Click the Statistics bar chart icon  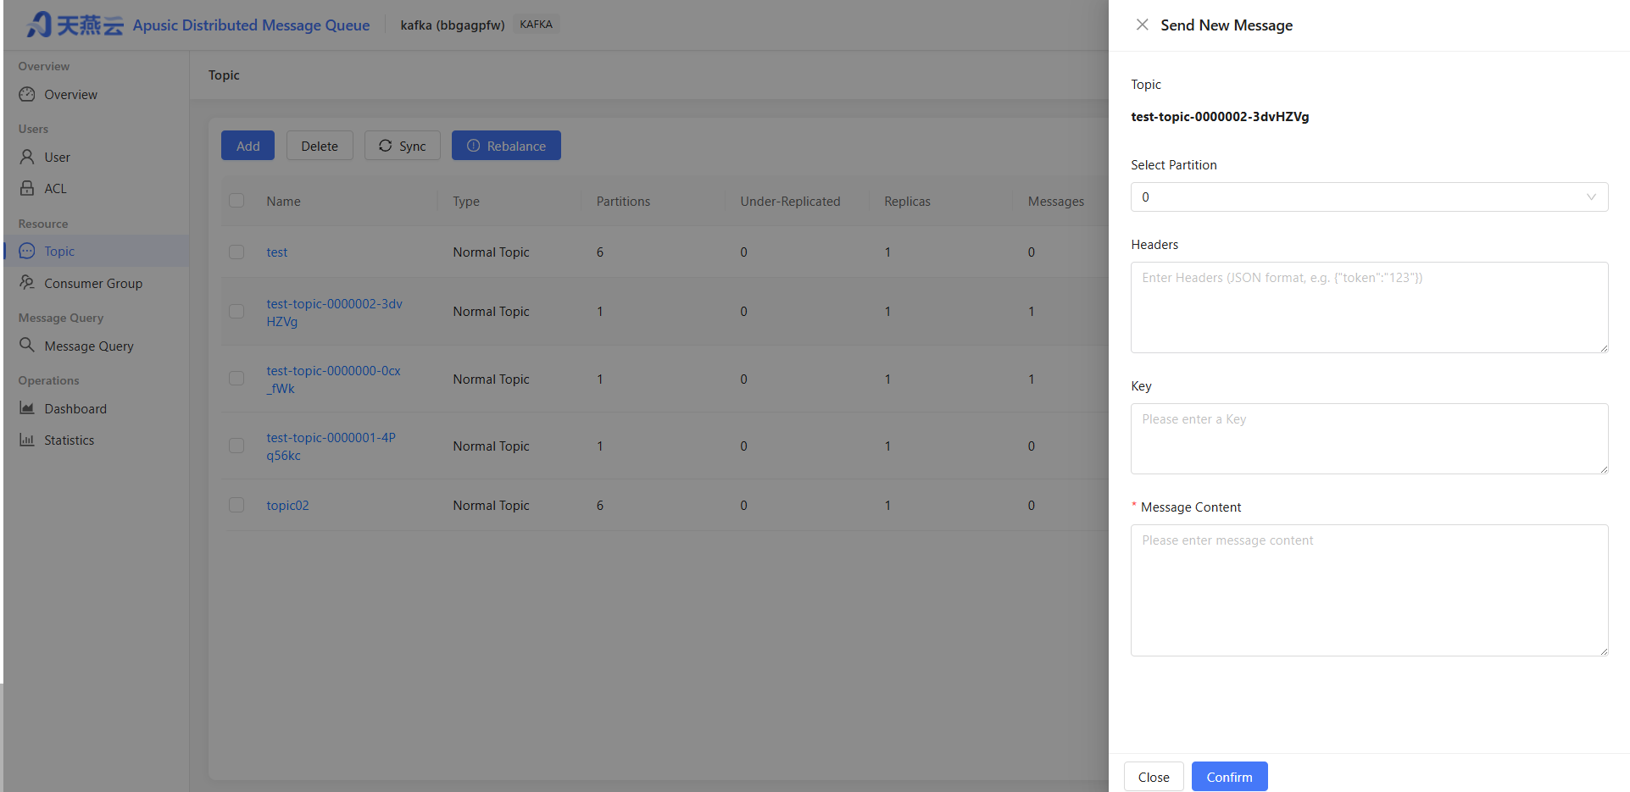[27, 440]
